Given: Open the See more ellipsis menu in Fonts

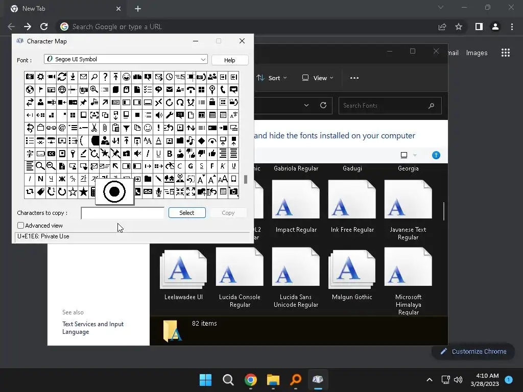Looking at the screenshot, I should coord(354,78).
